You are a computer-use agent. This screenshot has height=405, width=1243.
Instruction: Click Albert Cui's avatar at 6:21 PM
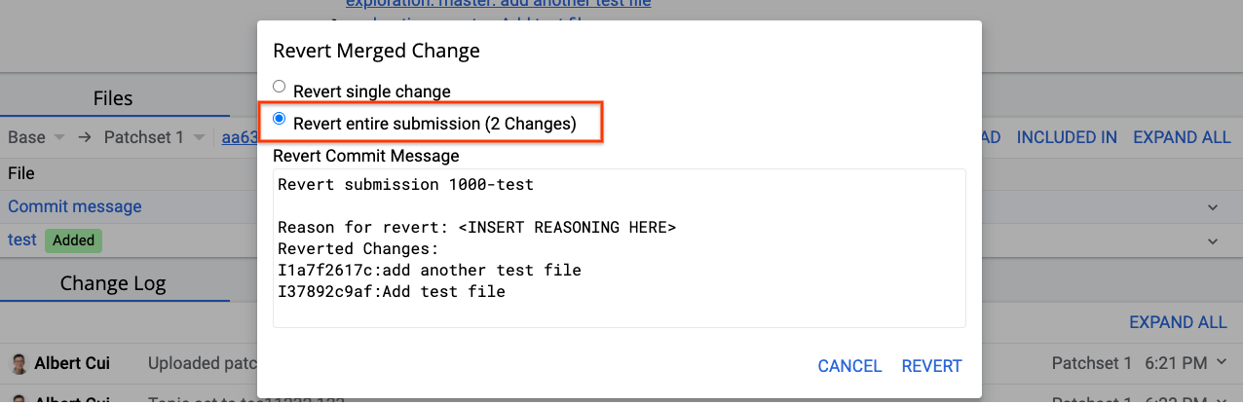point(19,364)
